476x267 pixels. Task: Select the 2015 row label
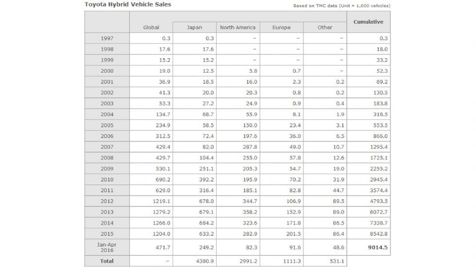tap(107, 234)
